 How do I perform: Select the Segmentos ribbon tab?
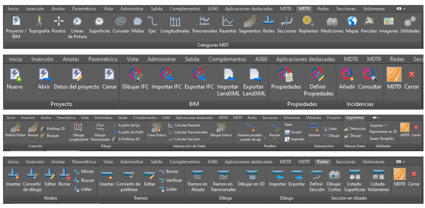pyautogui.click(x=354, y=118)
